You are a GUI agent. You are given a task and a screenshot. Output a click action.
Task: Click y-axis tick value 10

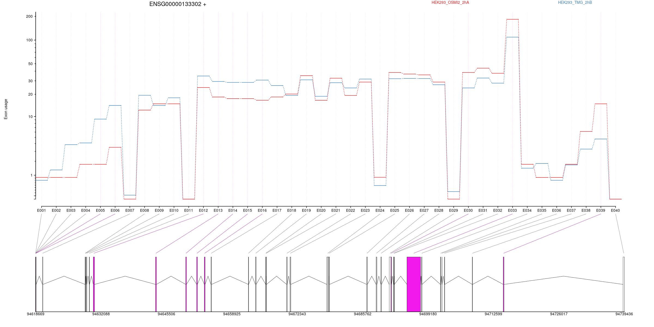[x=30, y=117]
